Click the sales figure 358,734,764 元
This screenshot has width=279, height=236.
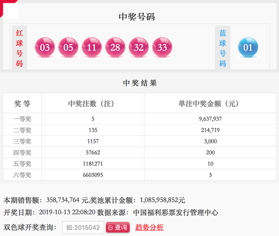click(x=67, y=200)
